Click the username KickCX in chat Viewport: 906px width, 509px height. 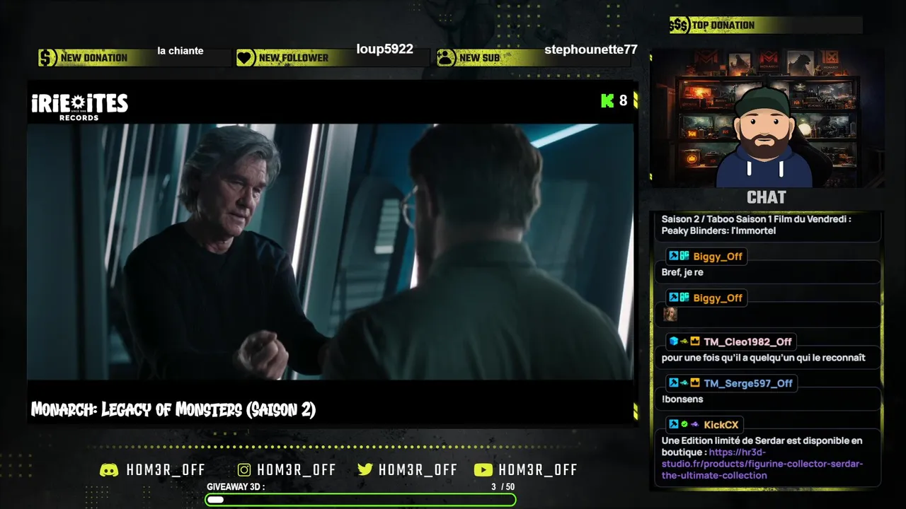click(x=721, y=425)
